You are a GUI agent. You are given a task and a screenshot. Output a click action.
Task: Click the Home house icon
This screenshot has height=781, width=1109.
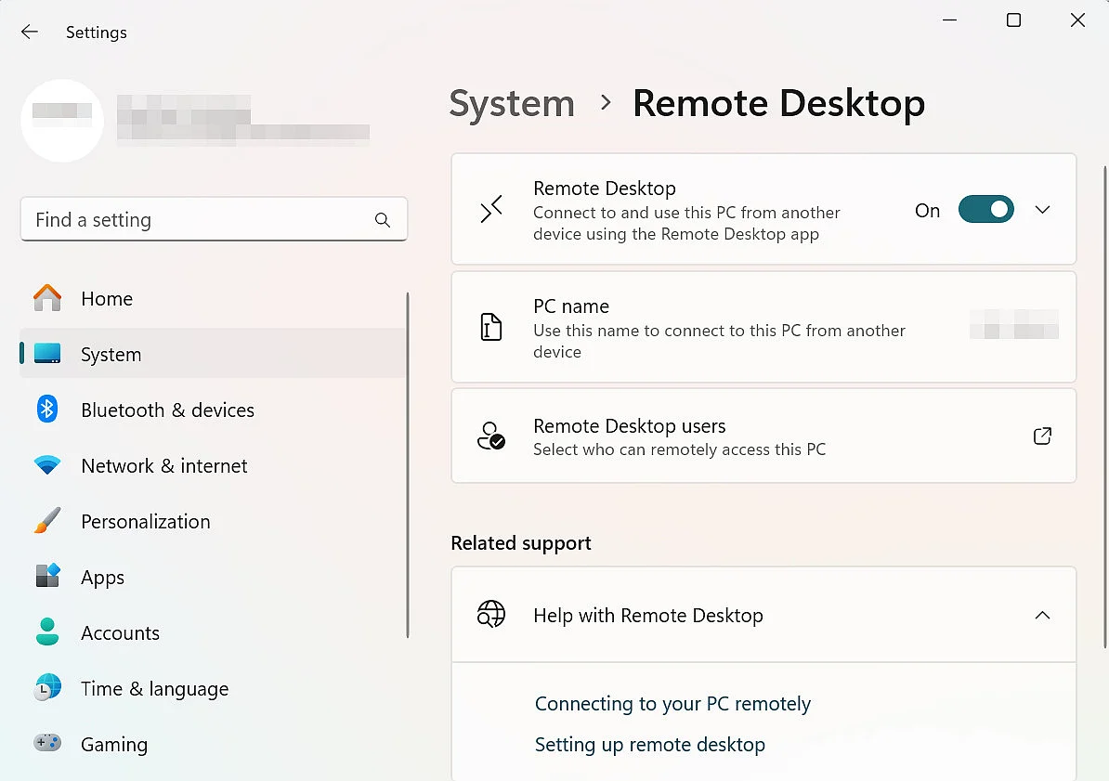pos(47,298)
